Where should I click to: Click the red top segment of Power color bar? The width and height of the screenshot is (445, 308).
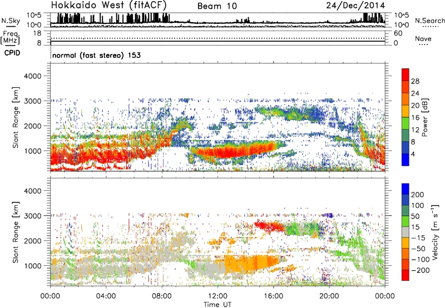tap(406, 74)
